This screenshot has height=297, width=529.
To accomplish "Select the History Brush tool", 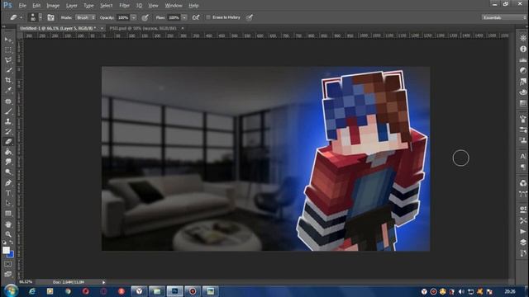I will click(x=8, y=131).
